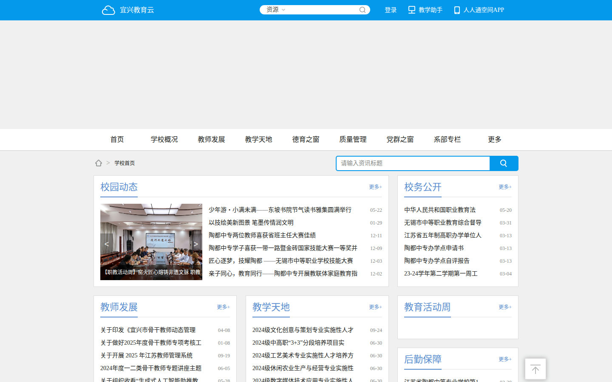Focus the 请输入资讯标题 search field
The height and width of the screenshot is (382, 612).
(413, 163)
